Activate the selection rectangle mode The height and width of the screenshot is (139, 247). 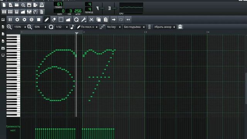coord(61,20)
